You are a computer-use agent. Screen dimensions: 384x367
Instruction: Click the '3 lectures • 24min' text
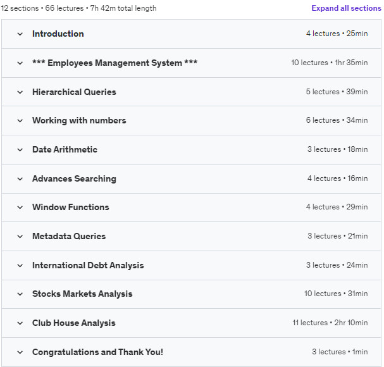(x=337, y=265)
